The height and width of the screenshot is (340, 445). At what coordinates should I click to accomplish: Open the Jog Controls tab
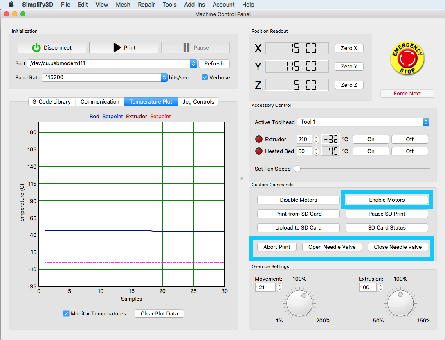click(x=198, y=101)
